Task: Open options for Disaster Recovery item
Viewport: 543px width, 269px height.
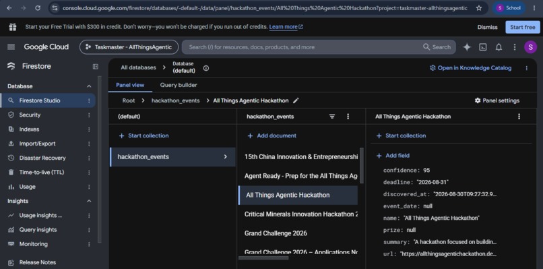Action: click(89, 158)
